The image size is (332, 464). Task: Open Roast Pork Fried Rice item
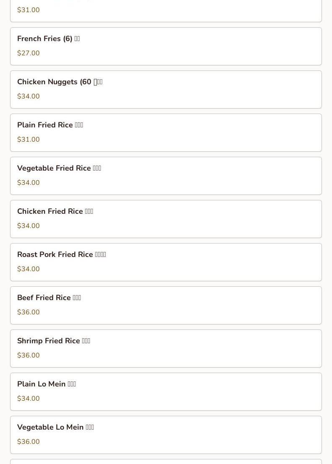tap(166, 262)
